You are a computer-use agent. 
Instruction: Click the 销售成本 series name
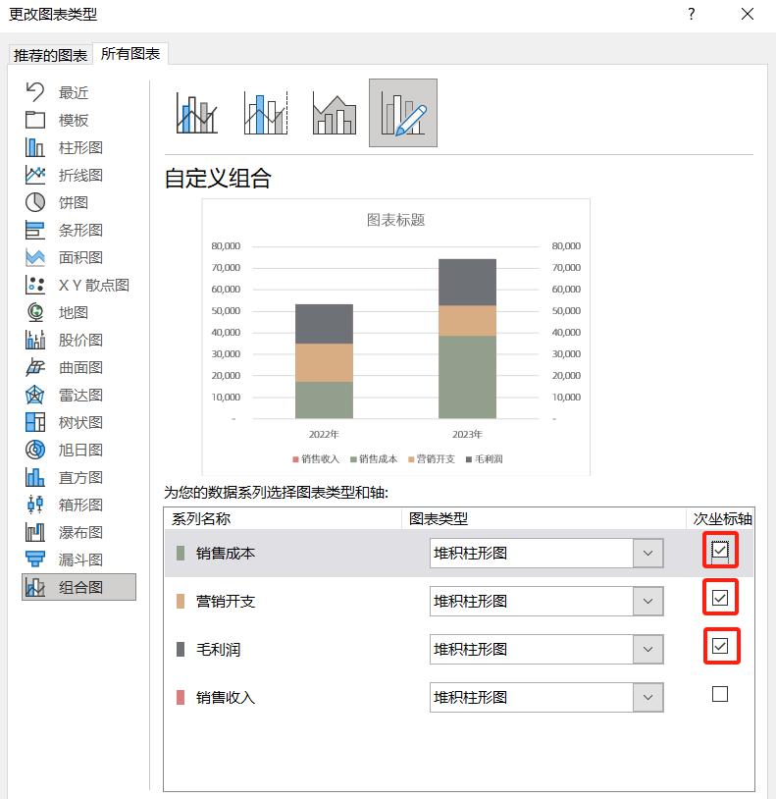[x=226, y=554]
